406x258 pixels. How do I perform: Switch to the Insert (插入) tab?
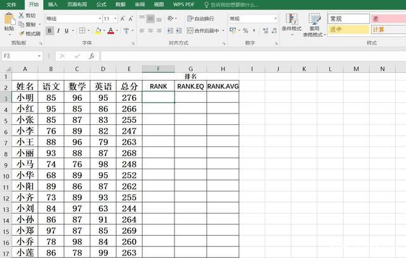click(x=53, y=4)
